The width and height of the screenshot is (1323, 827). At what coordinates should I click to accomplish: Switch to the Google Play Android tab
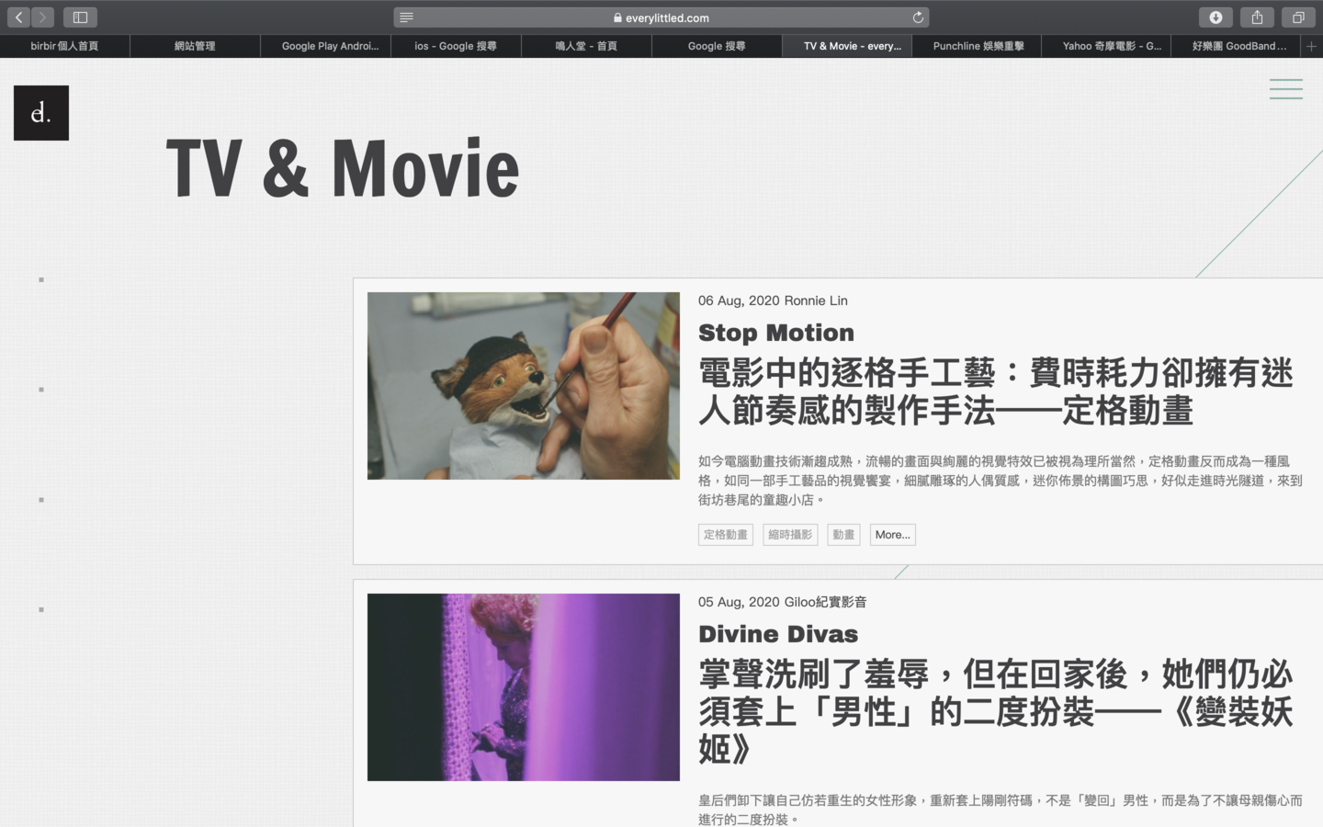tap(325, 46)
